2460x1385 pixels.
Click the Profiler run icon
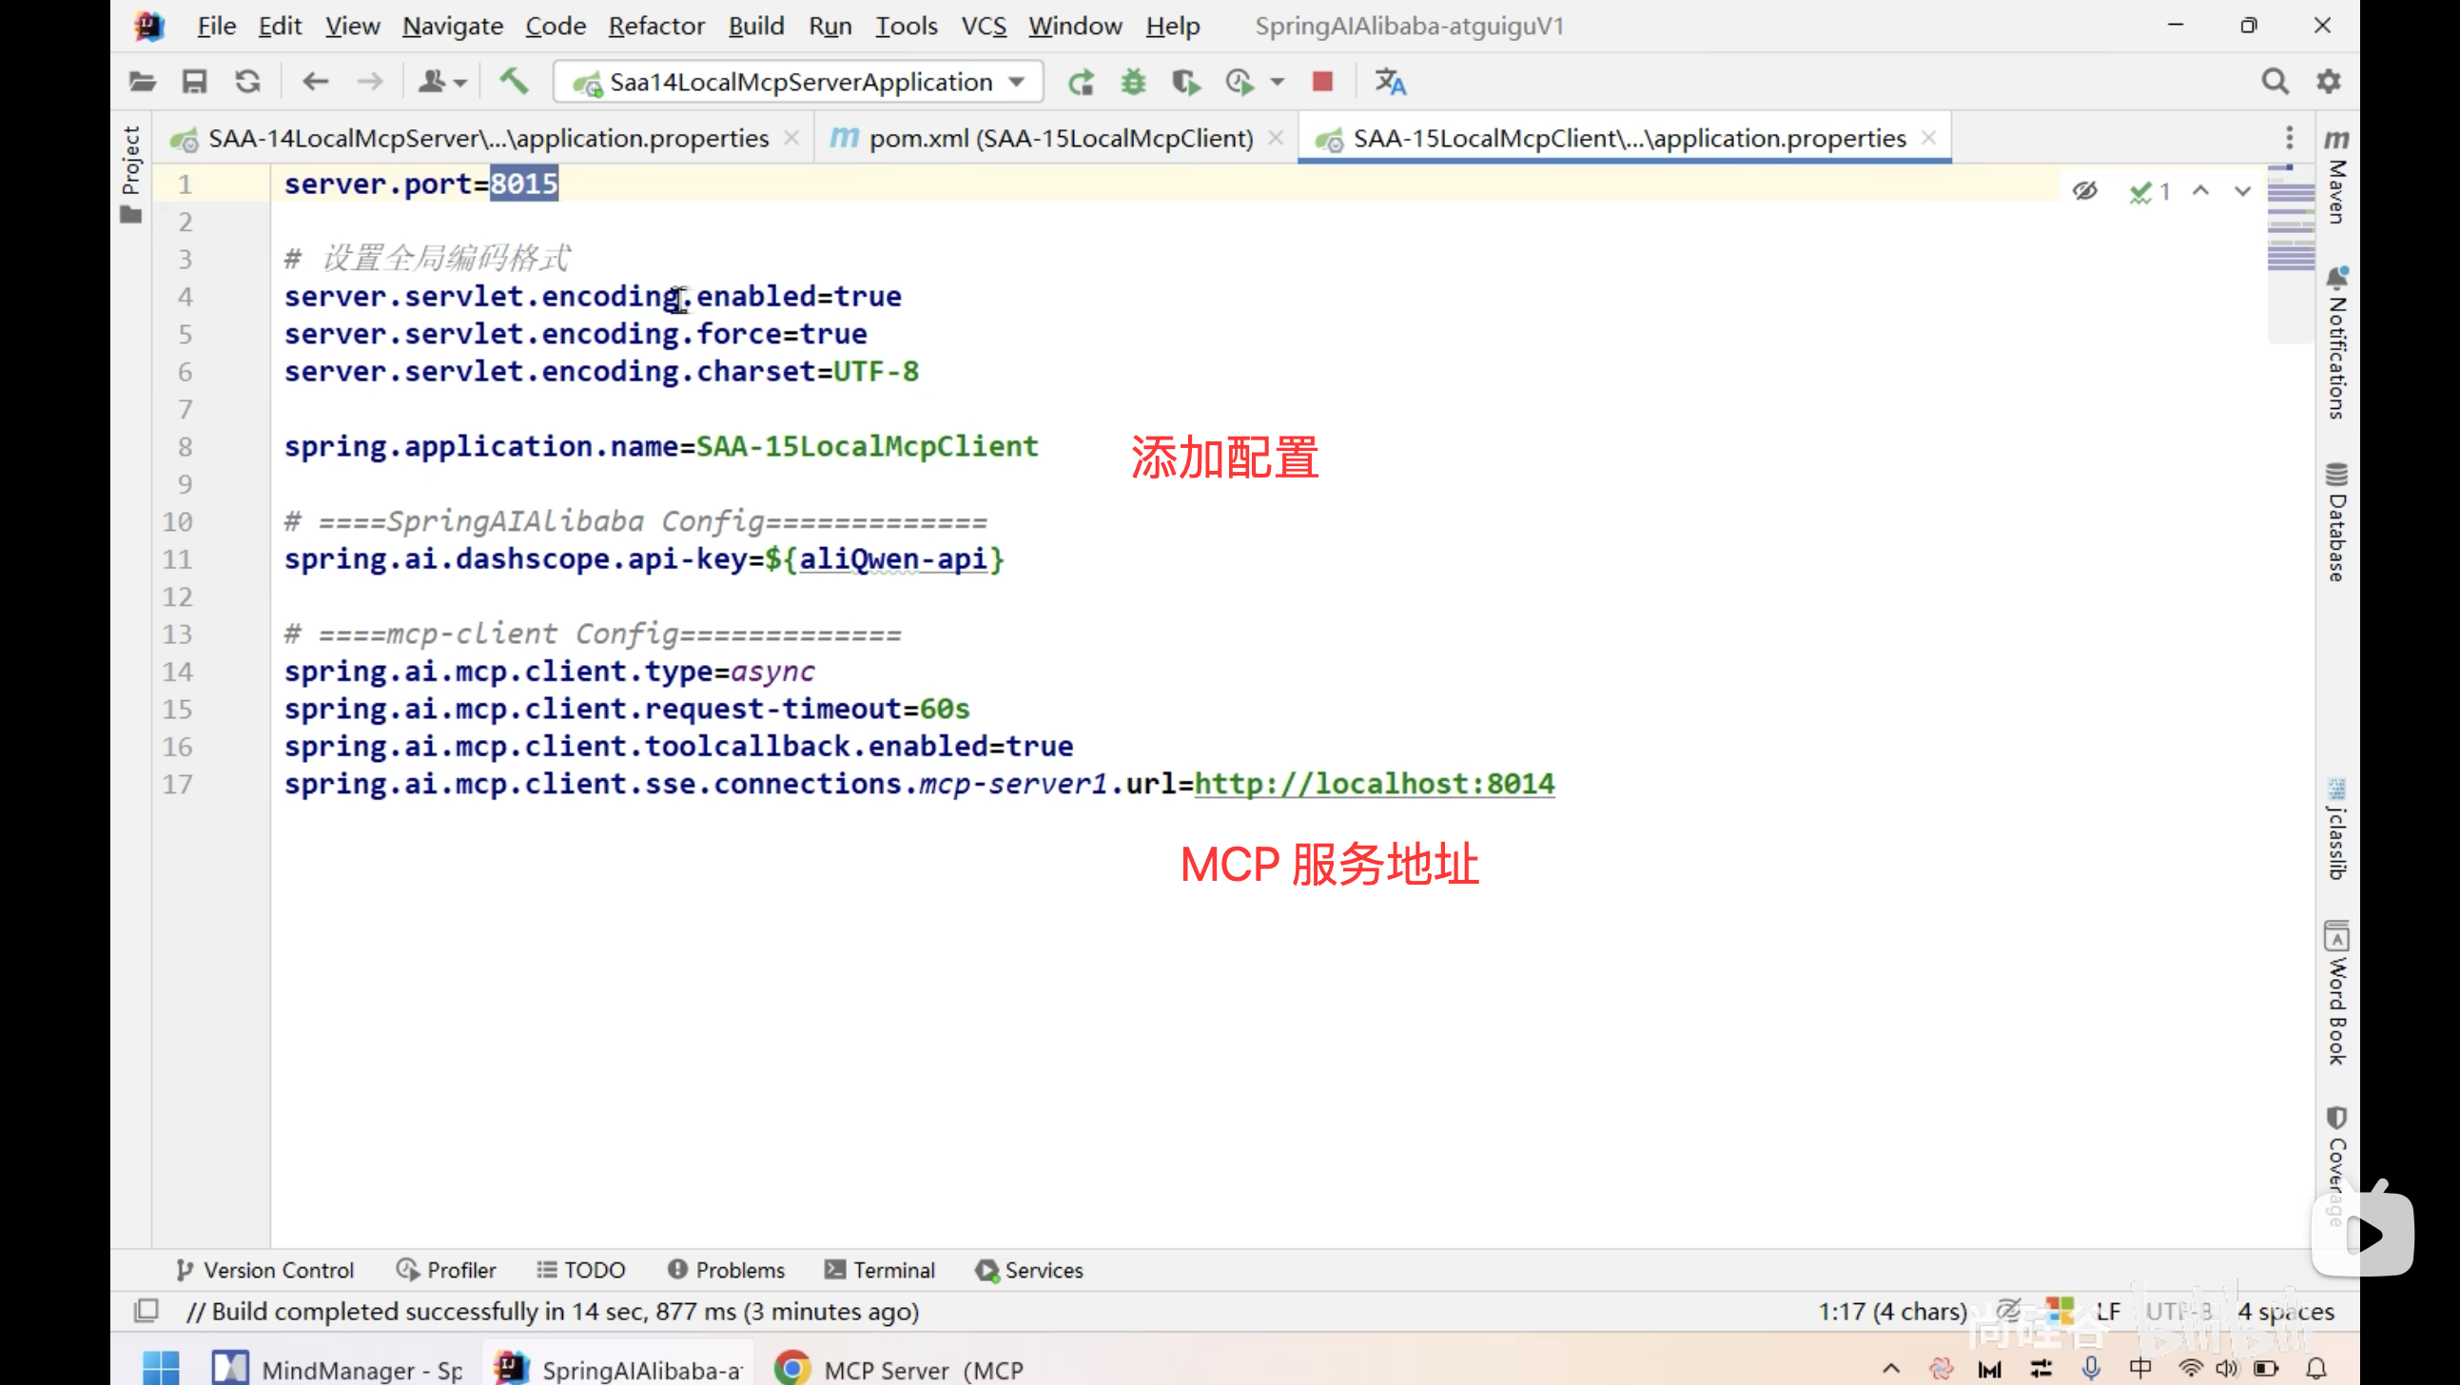[1240, 83]
